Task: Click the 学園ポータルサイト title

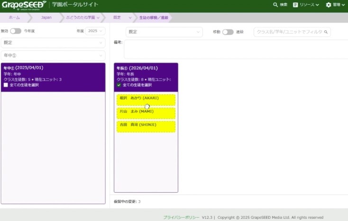Action: tap(75, 5)
